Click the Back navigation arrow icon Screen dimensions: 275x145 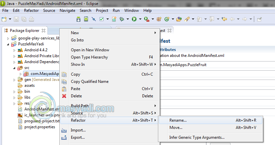(232, 19)
